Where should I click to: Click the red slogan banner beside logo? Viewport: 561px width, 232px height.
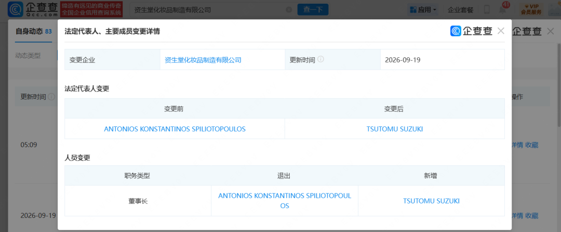point(91,10)
